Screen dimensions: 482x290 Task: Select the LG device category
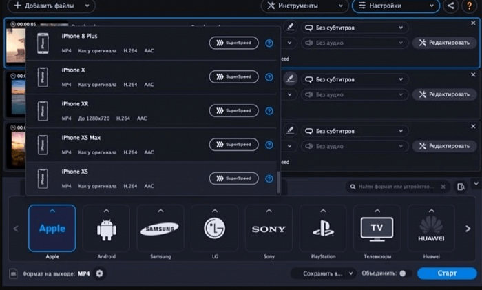[x=215, y=229]
